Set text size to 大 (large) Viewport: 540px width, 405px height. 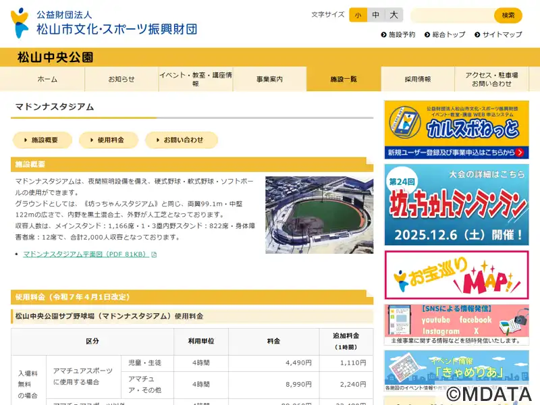[394, 15]
